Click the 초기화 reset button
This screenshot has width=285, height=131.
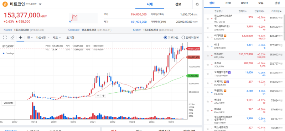click(70, 38)
